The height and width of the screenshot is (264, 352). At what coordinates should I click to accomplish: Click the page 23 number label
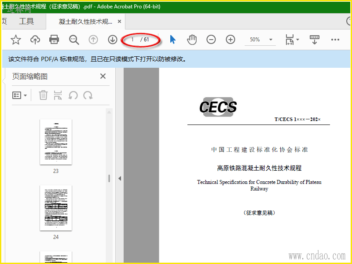(x=56, y=171)
